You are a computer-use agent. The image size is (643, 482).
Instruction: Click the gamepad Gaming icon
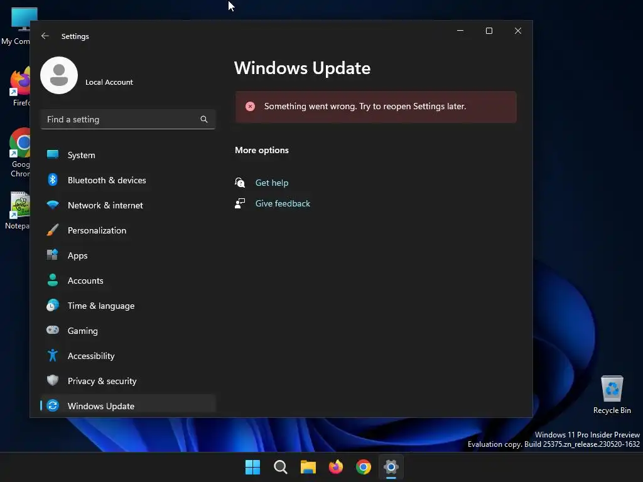[53, 330]
